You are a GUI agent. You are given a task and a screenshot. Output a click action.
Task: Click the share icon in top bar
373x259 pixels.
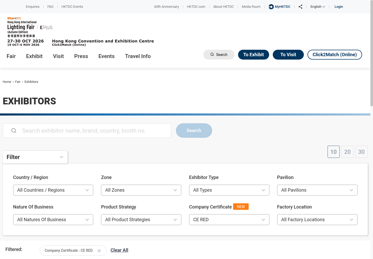point(300,7)
